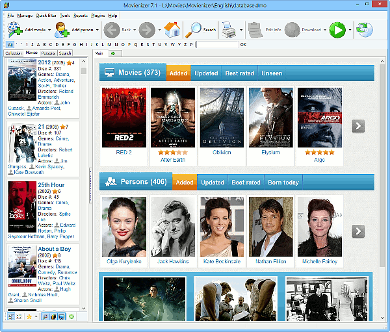The width and height of the screenshot is (390, 332).
Task: Click the Download globe icon
Action: pos(292,30)
